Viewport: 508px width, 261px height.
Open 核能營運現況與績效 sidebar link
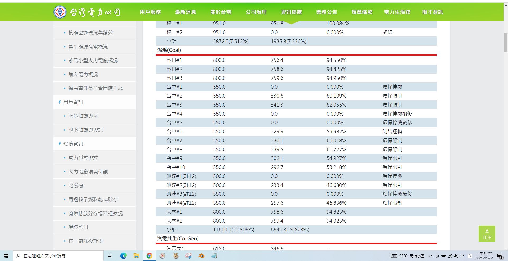coord(90,33)
